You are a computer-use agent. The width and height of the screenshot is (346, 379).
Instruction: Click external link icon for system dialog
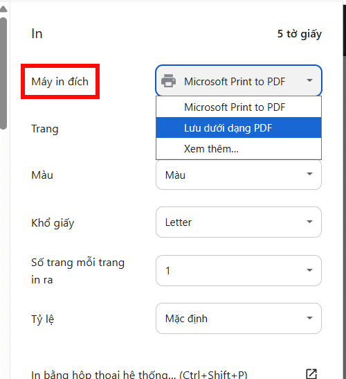(311, 374)
